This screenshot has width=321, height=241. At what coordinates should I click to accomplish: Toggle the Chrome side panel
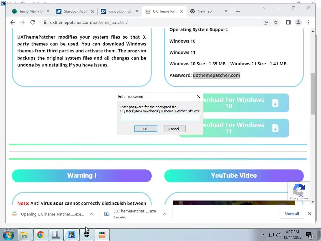click(288, 22)
